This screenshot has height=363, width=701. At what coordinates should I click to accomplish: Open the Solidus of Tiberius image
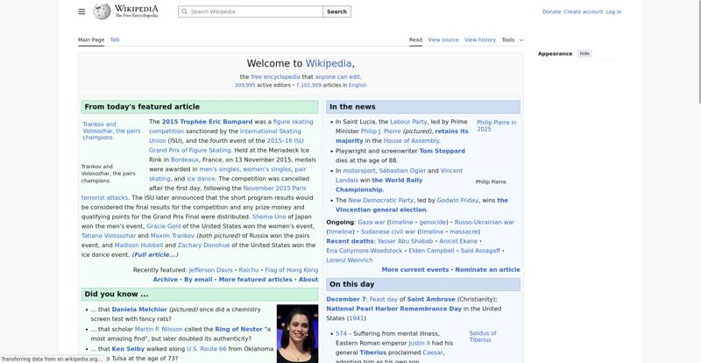482,336
